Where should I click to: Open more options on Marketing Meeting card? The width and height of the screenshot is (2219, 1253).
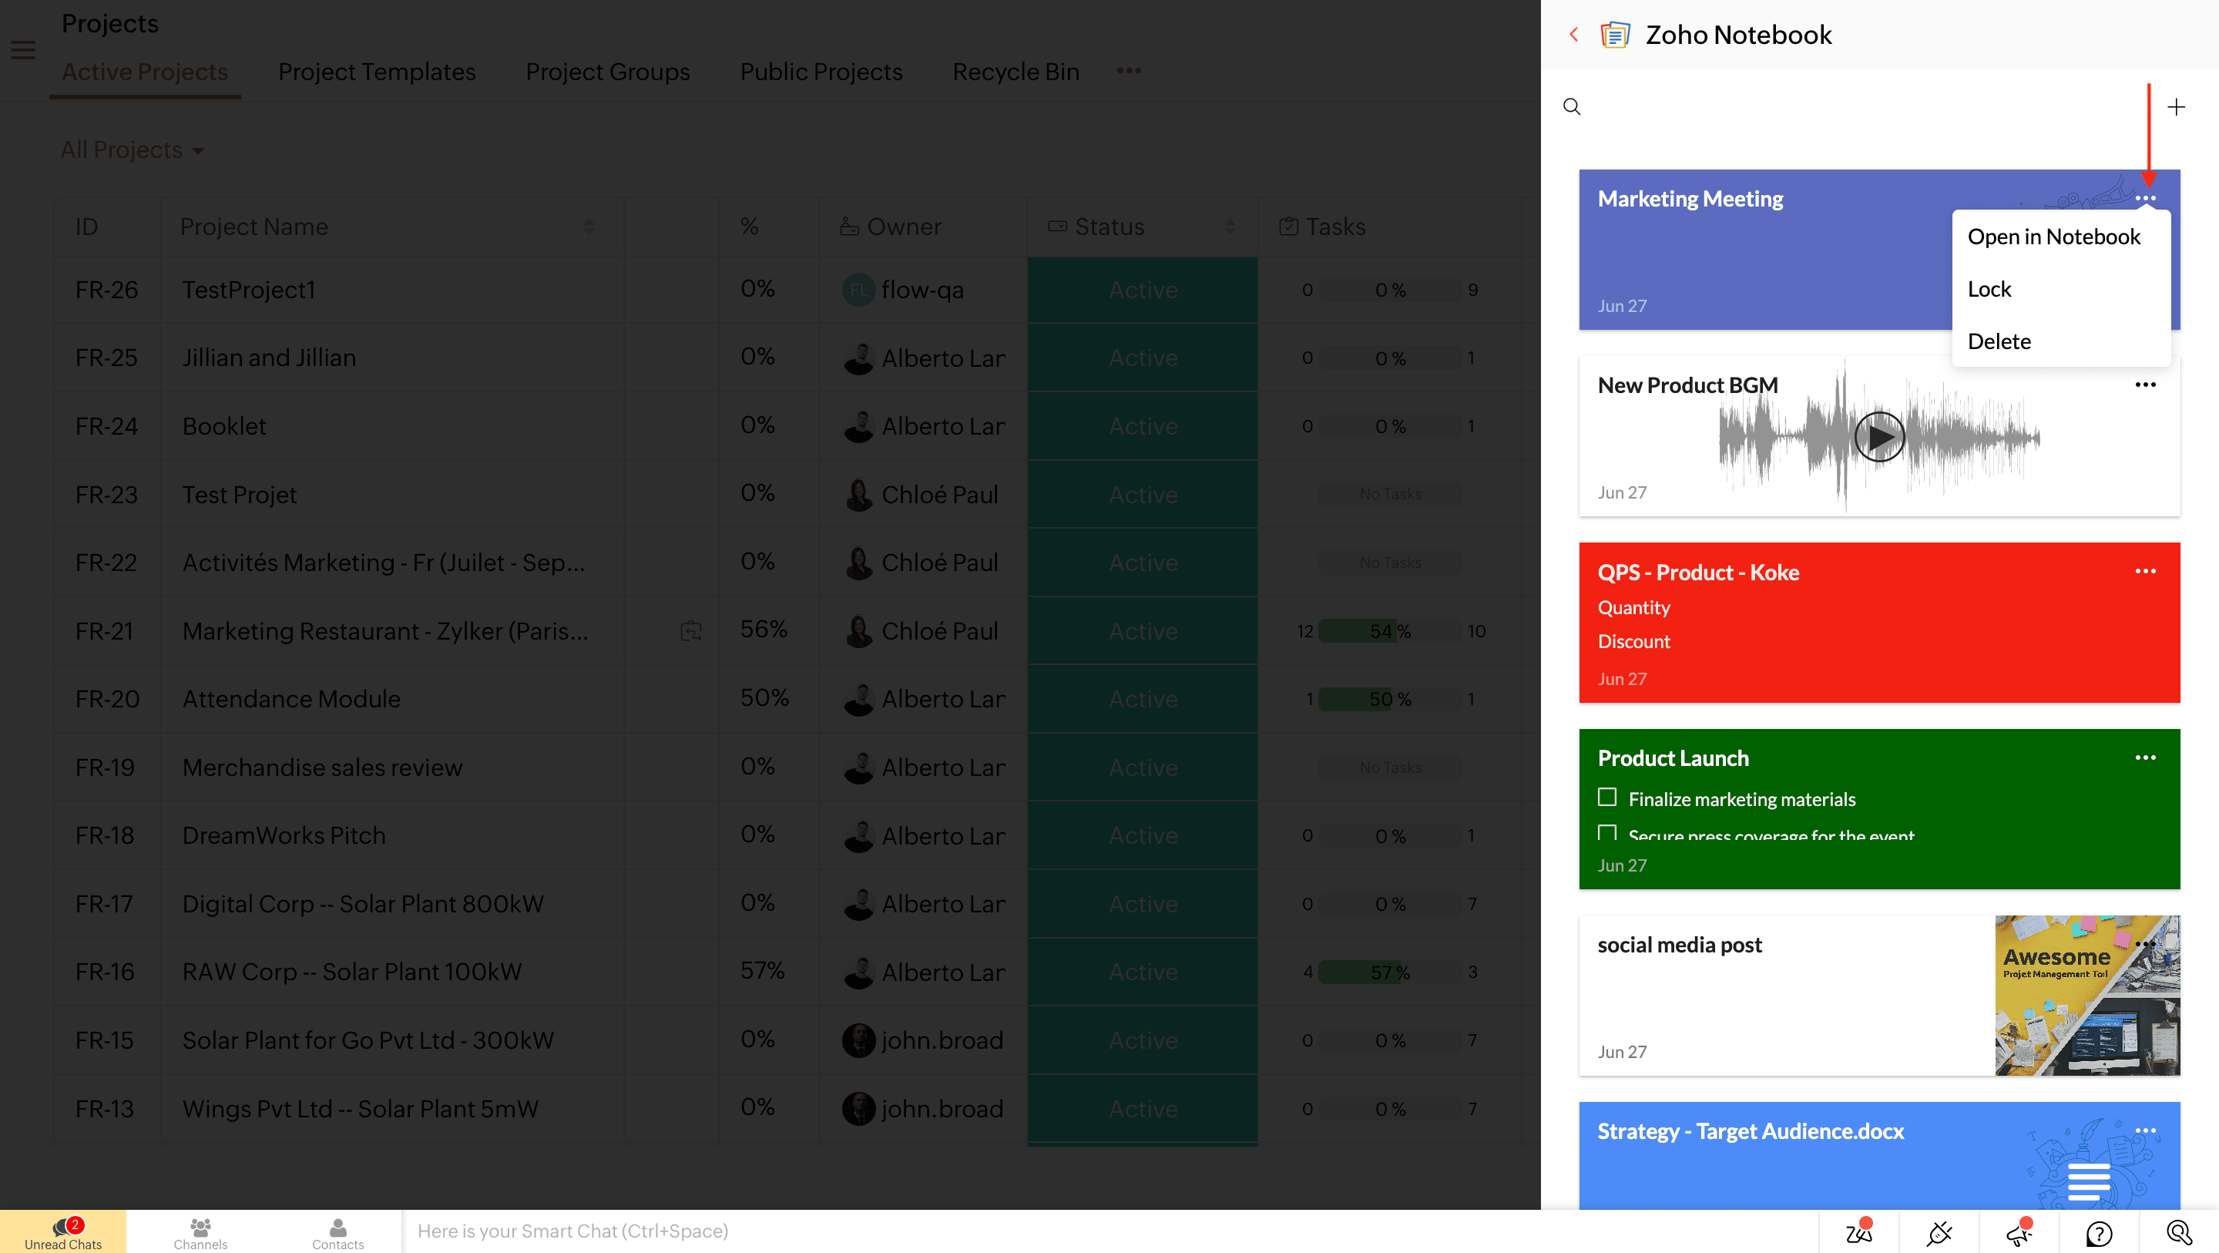[2145, 198]
